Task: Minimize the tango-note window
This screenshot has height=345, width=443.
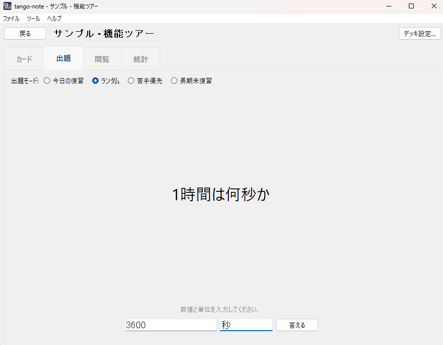Action: (389, 6)
